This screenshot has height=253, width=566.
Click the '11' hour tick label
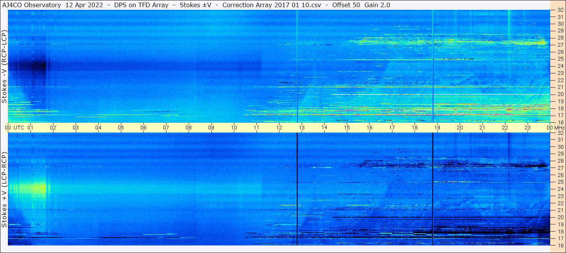pos(256,128)
